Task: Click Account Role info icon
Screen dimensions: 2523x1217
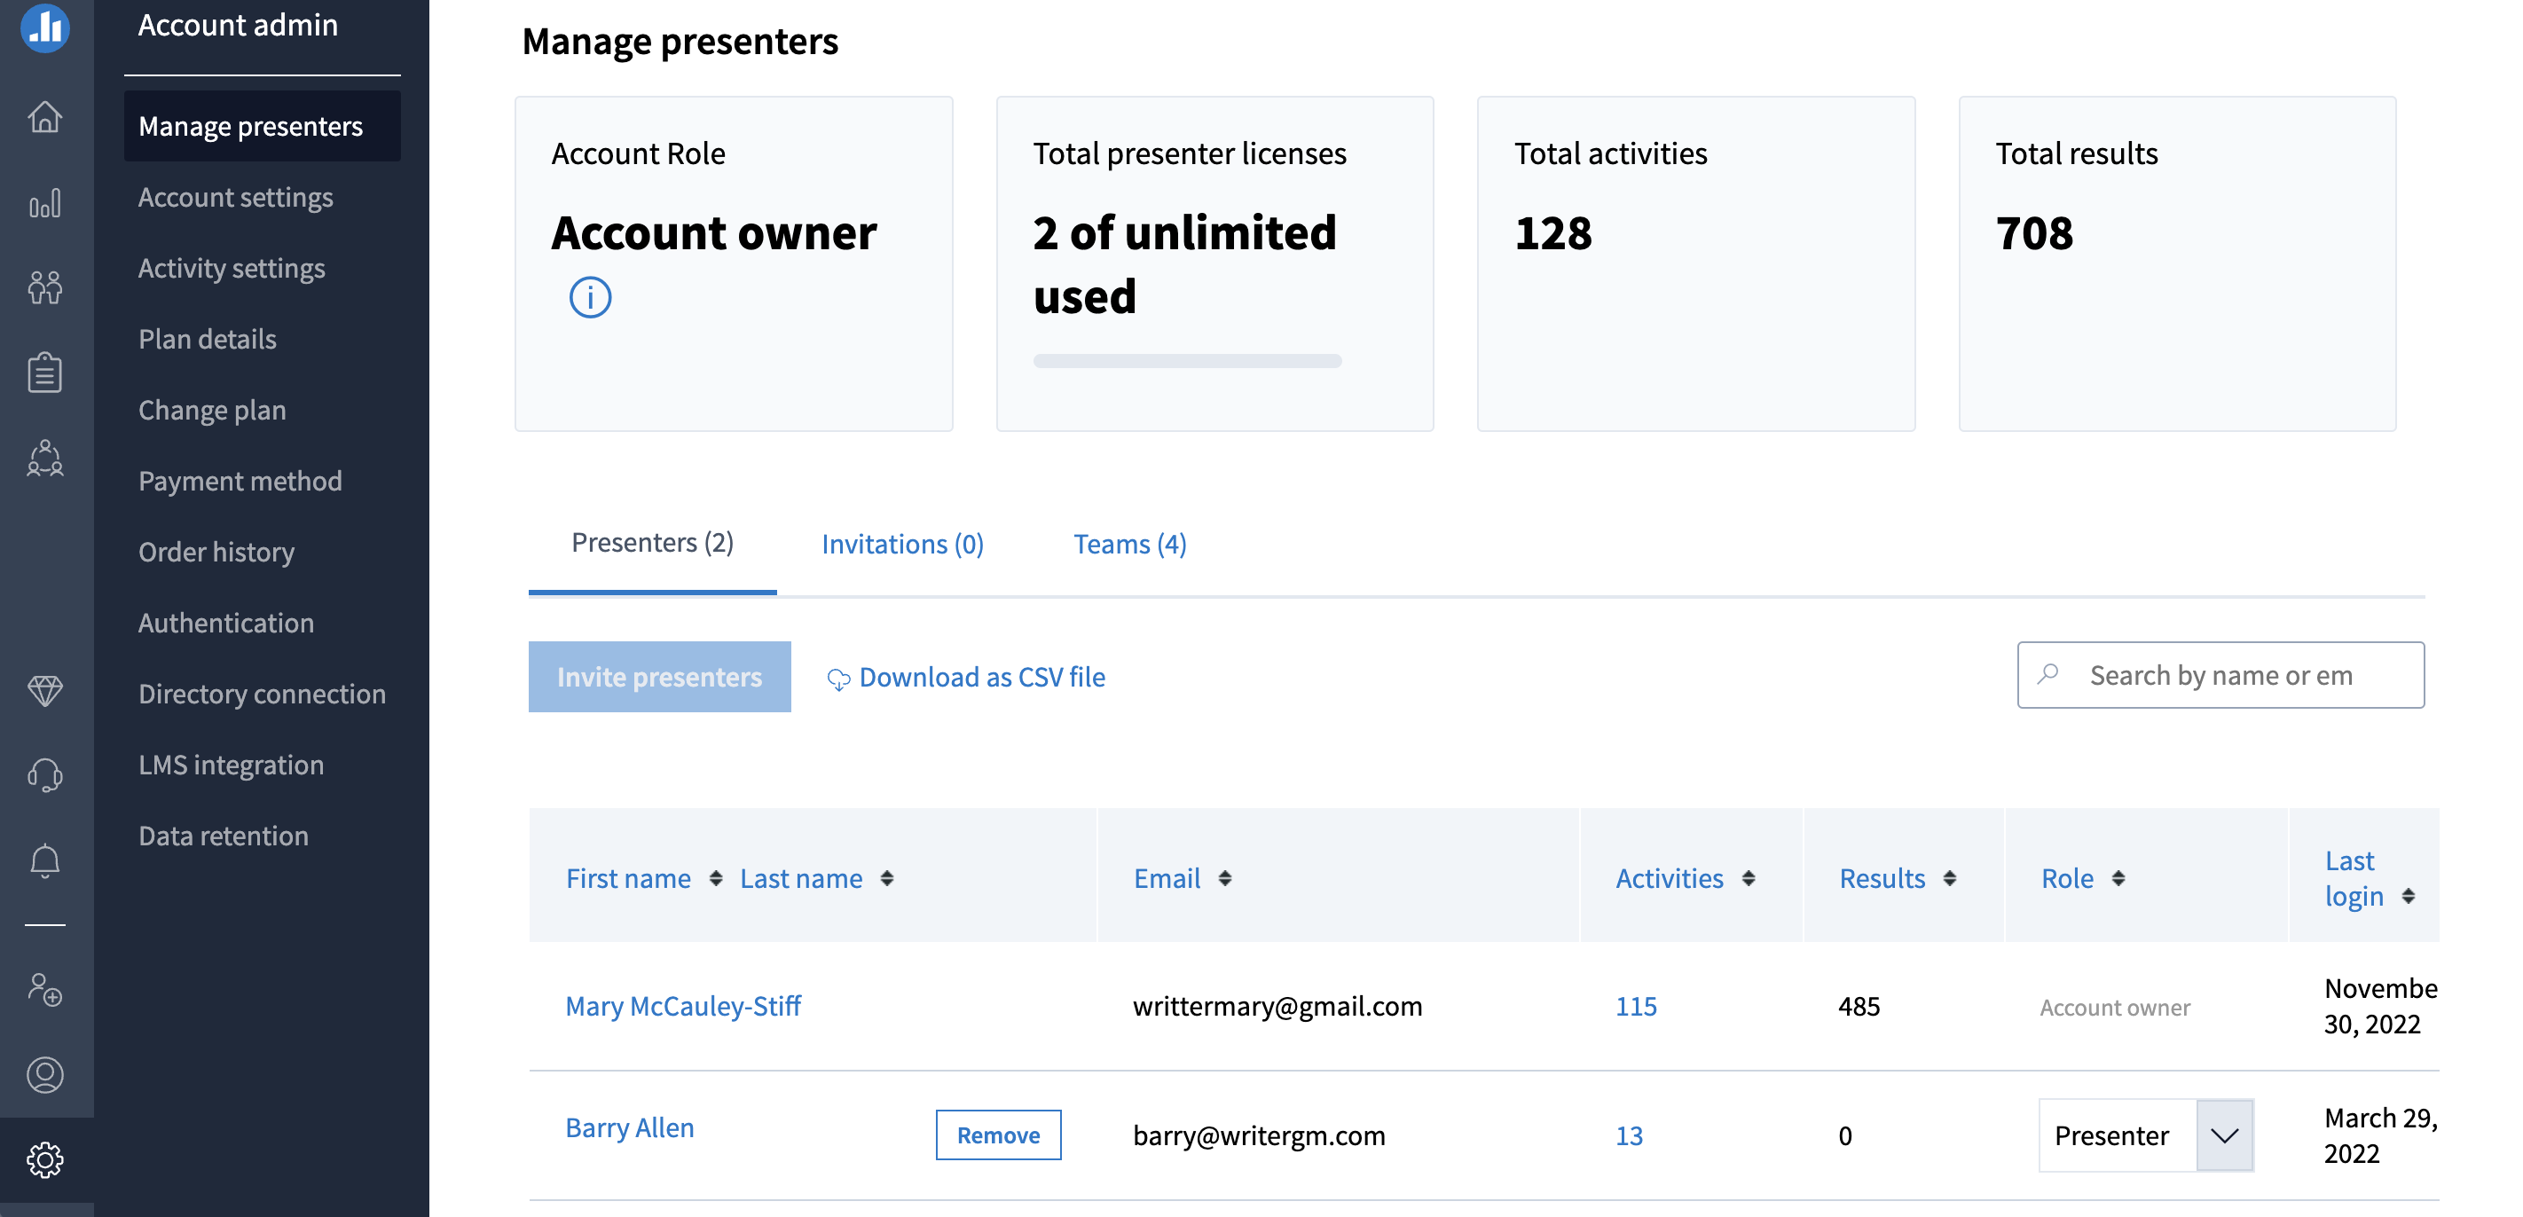Action: (591, 296)
